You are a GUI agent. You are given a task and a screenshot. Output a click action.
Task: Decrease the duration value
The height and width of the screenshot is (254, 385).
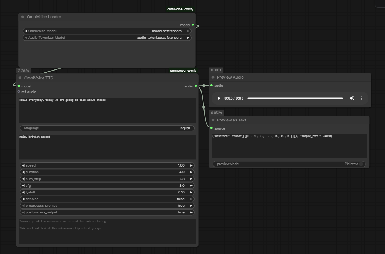tap(23, 172)
